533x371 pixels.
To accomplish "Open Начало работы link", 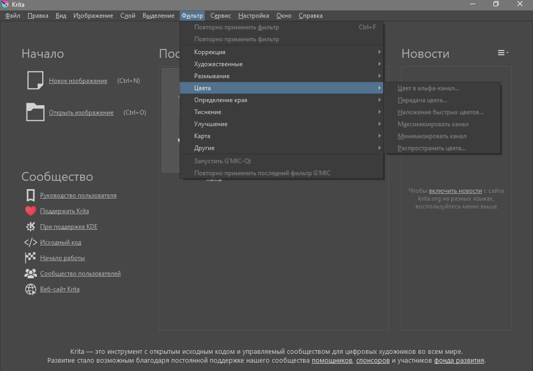I will click(x=62, y=258).
